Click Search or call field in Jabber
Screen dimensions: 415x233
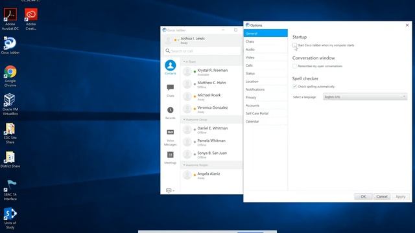[x=202, y=50]
